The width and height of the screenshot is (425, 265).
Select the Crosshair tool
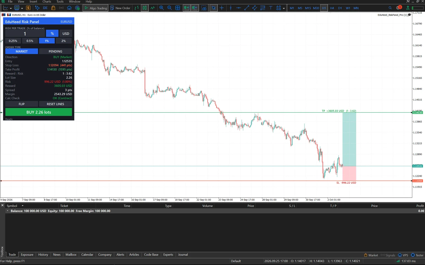[222, 8]
